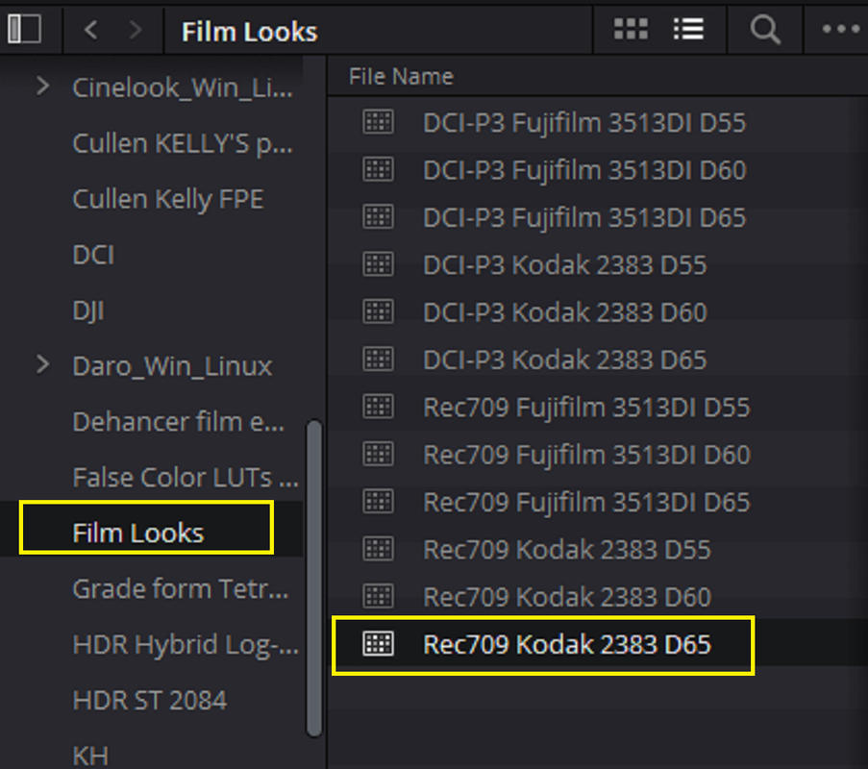The image size is (868, 769).
Task: Expand the Daro_Win_Linux folder
Action: 42,365
